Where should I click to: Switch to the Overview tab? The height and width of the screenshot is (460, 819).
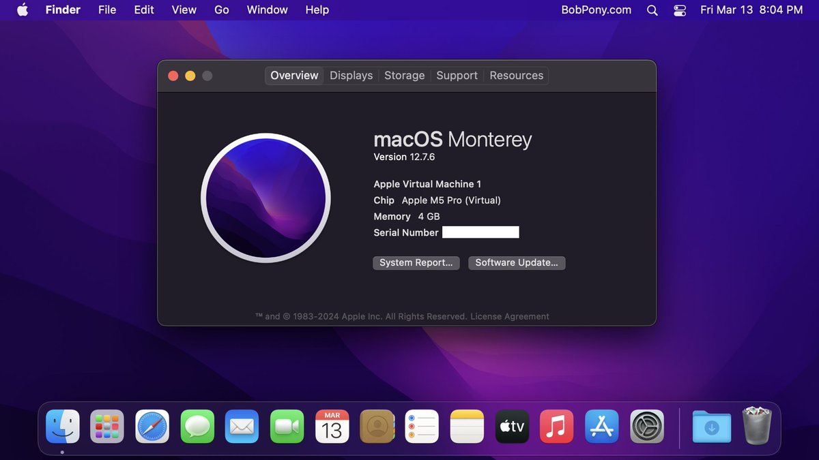click(x=294, y=76)
